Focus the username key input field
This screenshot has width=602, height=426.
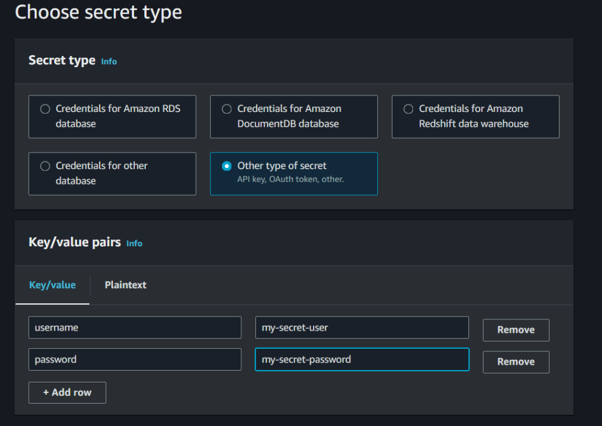(135, 328)
